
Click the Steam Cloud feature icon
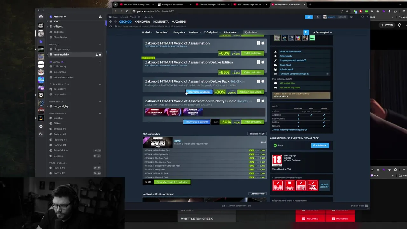pos(275,65)
